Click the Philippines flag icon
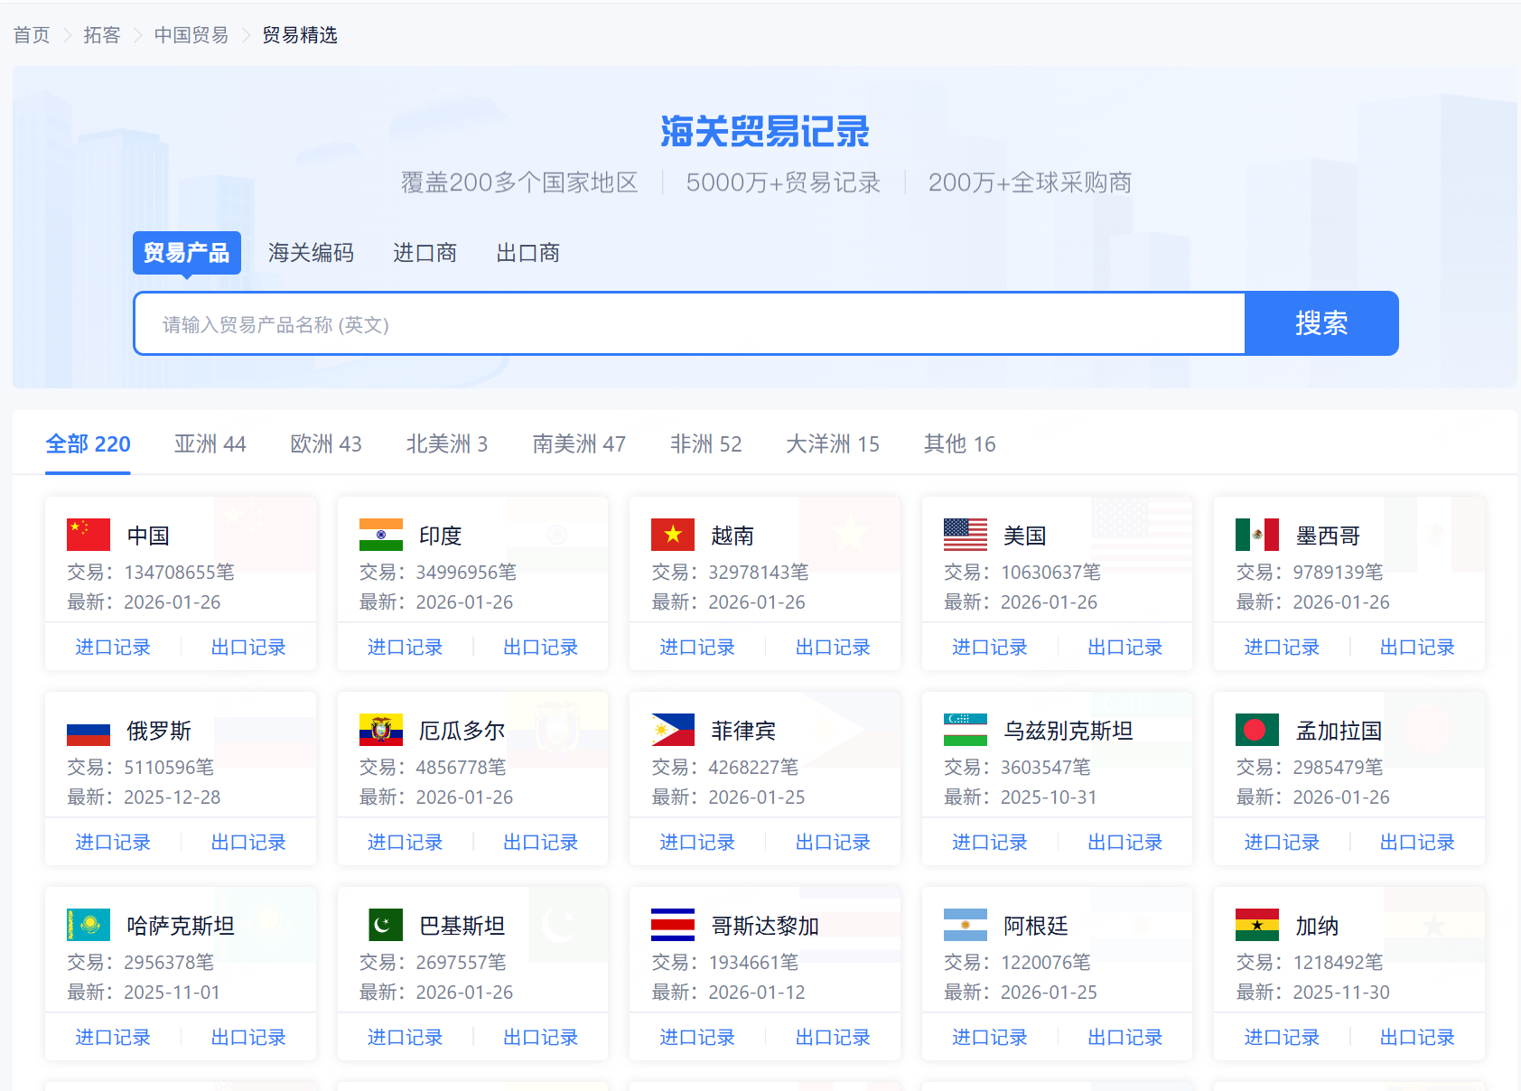Viewport: 1521px width, 1091px height. [673, 730]
